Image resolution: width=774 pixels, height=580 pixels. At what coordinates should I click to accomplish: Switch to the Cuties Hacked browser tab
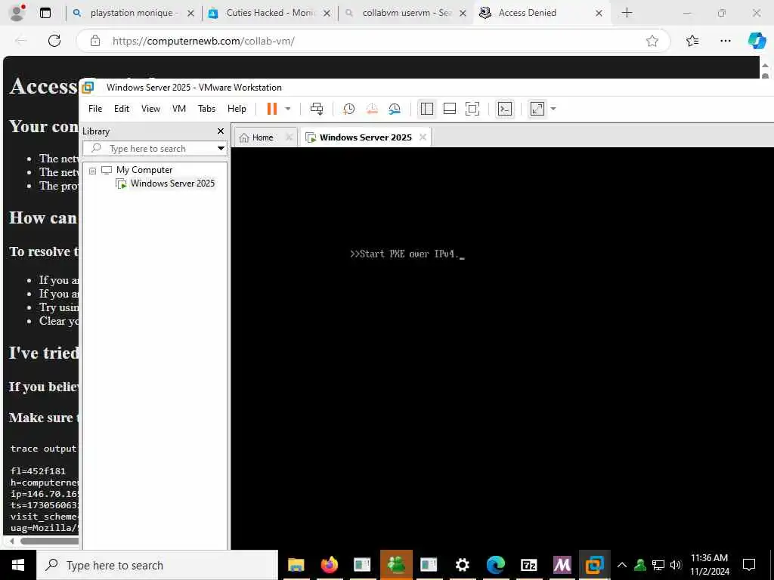[270, 13]
